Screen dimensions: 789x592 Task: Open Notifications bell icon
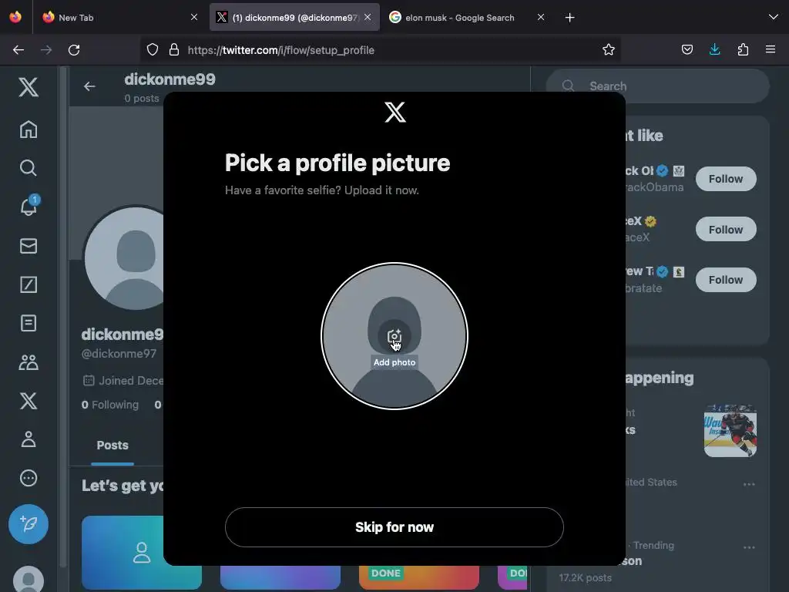[x=29, y=207]
